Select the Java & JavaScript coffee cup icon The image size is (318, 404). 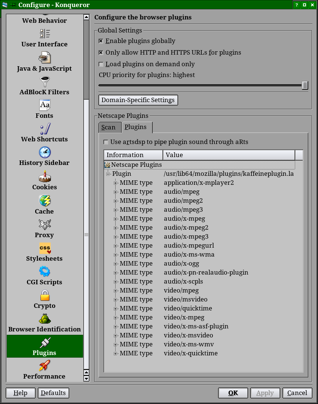(x=45, y=58)
